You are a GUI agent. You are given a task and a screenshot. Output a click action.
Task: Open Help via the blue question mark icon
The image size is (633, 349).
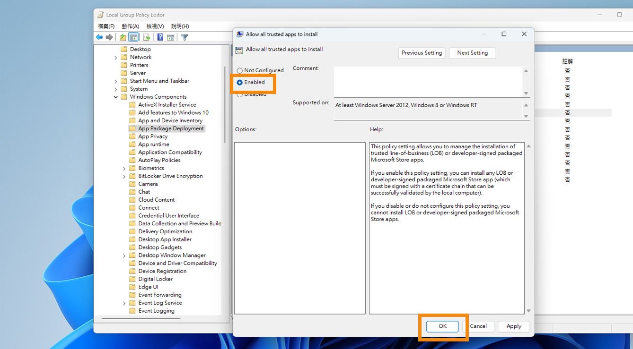(x=160, y=37)
